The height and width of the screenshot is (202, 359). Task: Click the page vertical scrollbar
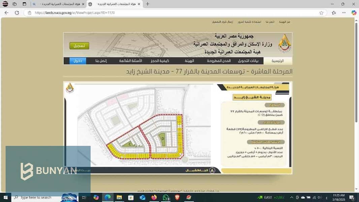click(x=356, y=105)
